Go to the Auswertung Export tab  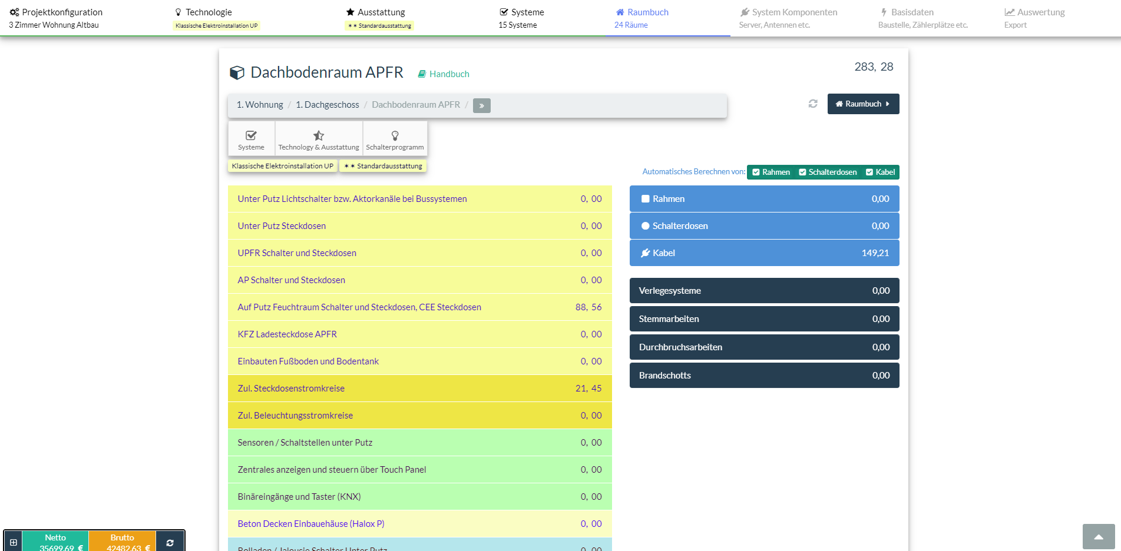coord(1034,18)
